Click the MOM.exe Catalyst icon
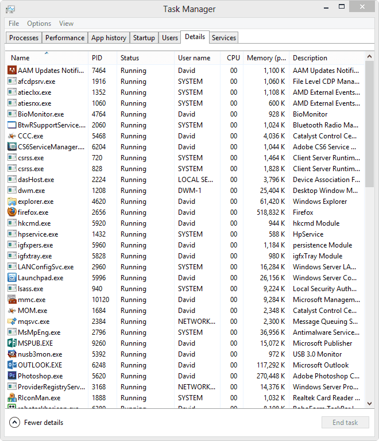 [12, 311]
